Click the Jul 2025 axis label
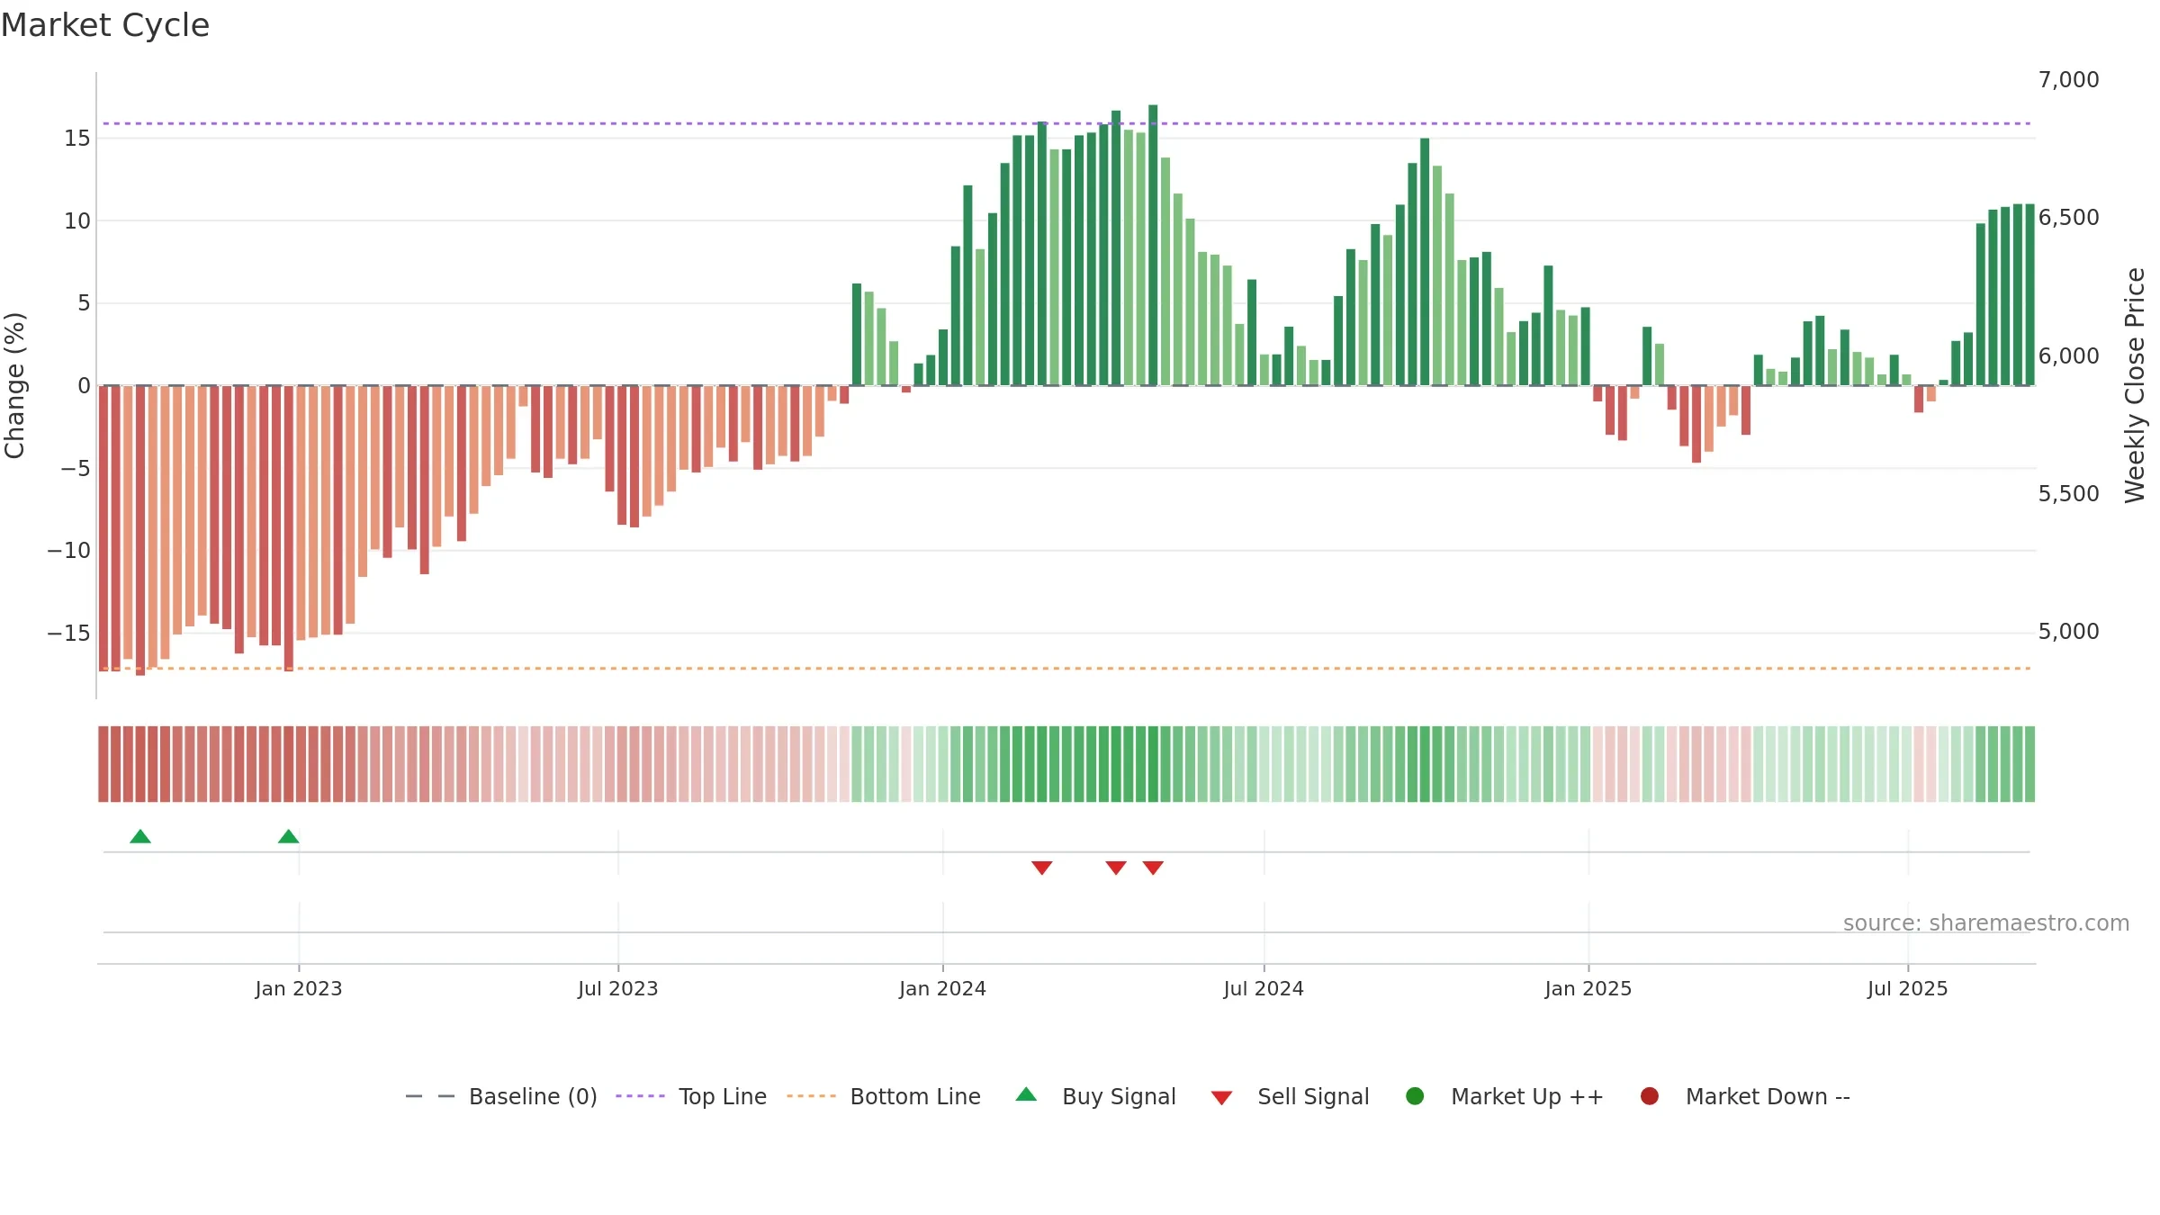This screenshot has width=2160, height=1215. (x=1908, y=989)
